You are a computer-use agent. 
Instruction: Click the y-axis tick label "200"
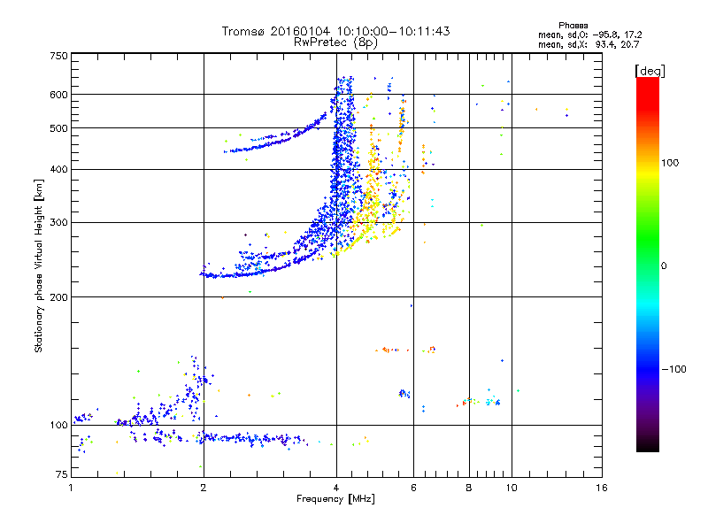[x=58, y=297]
